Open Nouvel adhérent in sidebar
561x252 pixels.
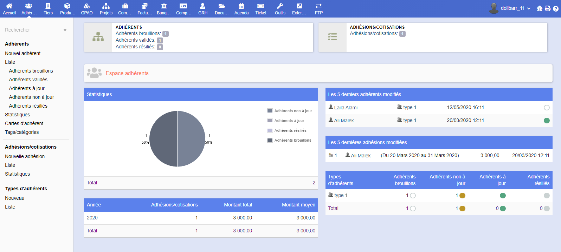tap(23, 53)
